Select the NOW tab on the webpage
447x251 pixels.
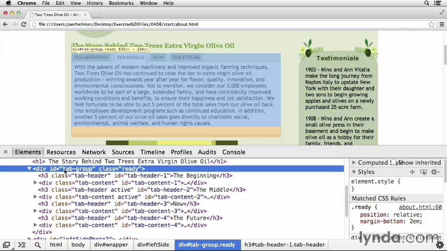[158, 57]
